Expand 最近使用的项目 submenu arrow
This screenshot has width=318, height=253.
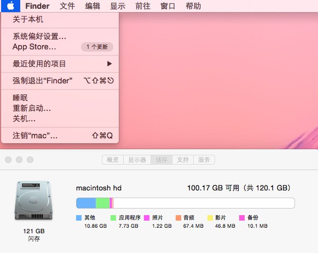(109, 64)
